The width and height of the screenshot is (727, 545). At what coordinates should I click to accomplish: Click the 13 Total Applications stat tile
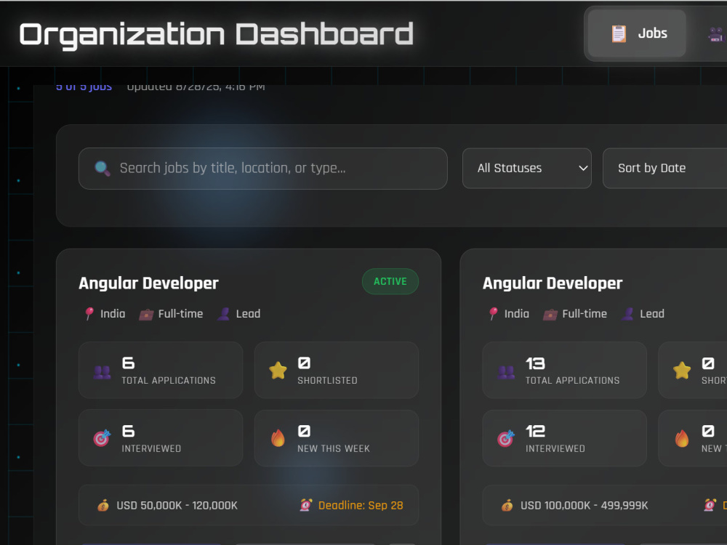click(564, 371)
